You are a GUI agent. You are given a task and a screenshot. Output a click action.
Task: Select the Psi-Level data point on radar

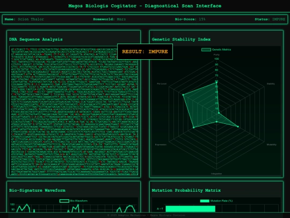(x=183, y=95)
